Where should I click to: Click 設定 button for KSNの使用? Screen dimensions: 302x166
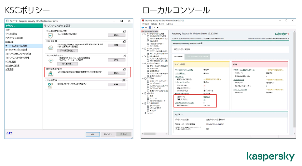[116, 45]
